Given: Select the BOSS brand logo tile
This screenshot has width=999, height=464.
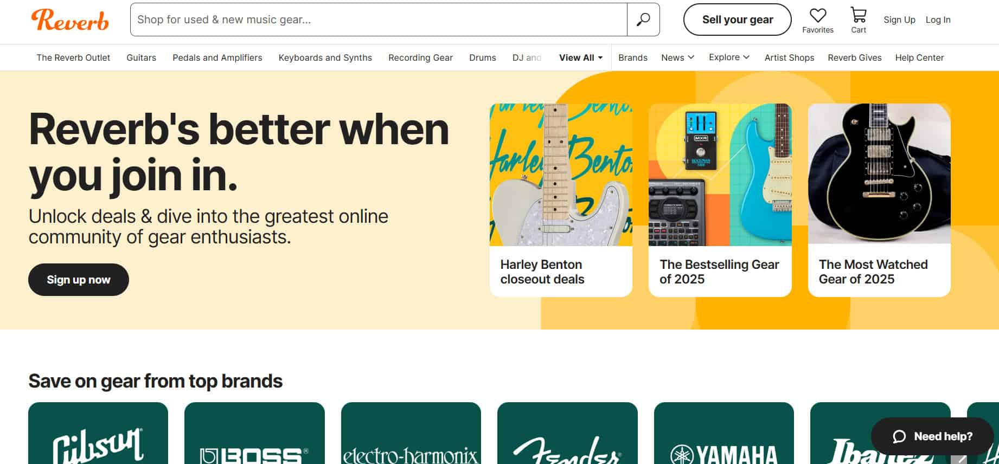Looking at the screenshot, I should pyautogui.click(x=254, y=433).
